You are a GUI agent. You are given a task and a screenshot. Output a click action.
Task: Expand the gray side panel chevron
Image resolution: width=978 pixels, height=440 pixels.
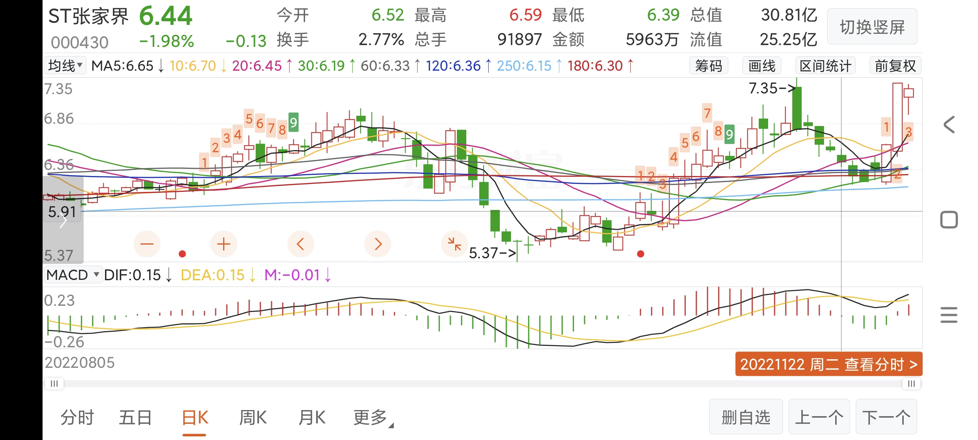pos(63,220)
